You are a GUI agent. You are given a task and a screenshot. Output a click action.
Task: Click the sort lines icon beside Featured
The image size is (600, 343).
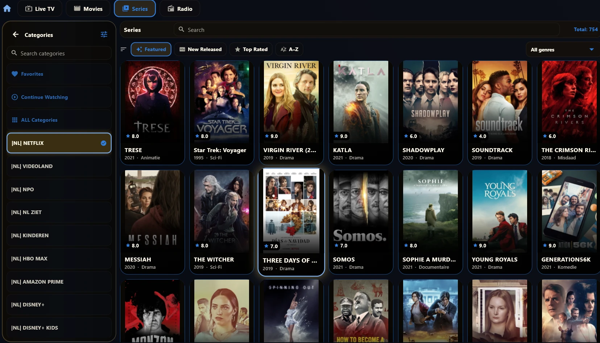(x=123, y=49)
